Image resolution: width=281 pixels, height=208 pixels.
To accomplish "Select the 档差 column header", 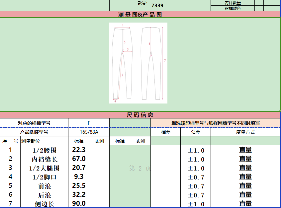I will pyautogui.click(x=165, y=132).
